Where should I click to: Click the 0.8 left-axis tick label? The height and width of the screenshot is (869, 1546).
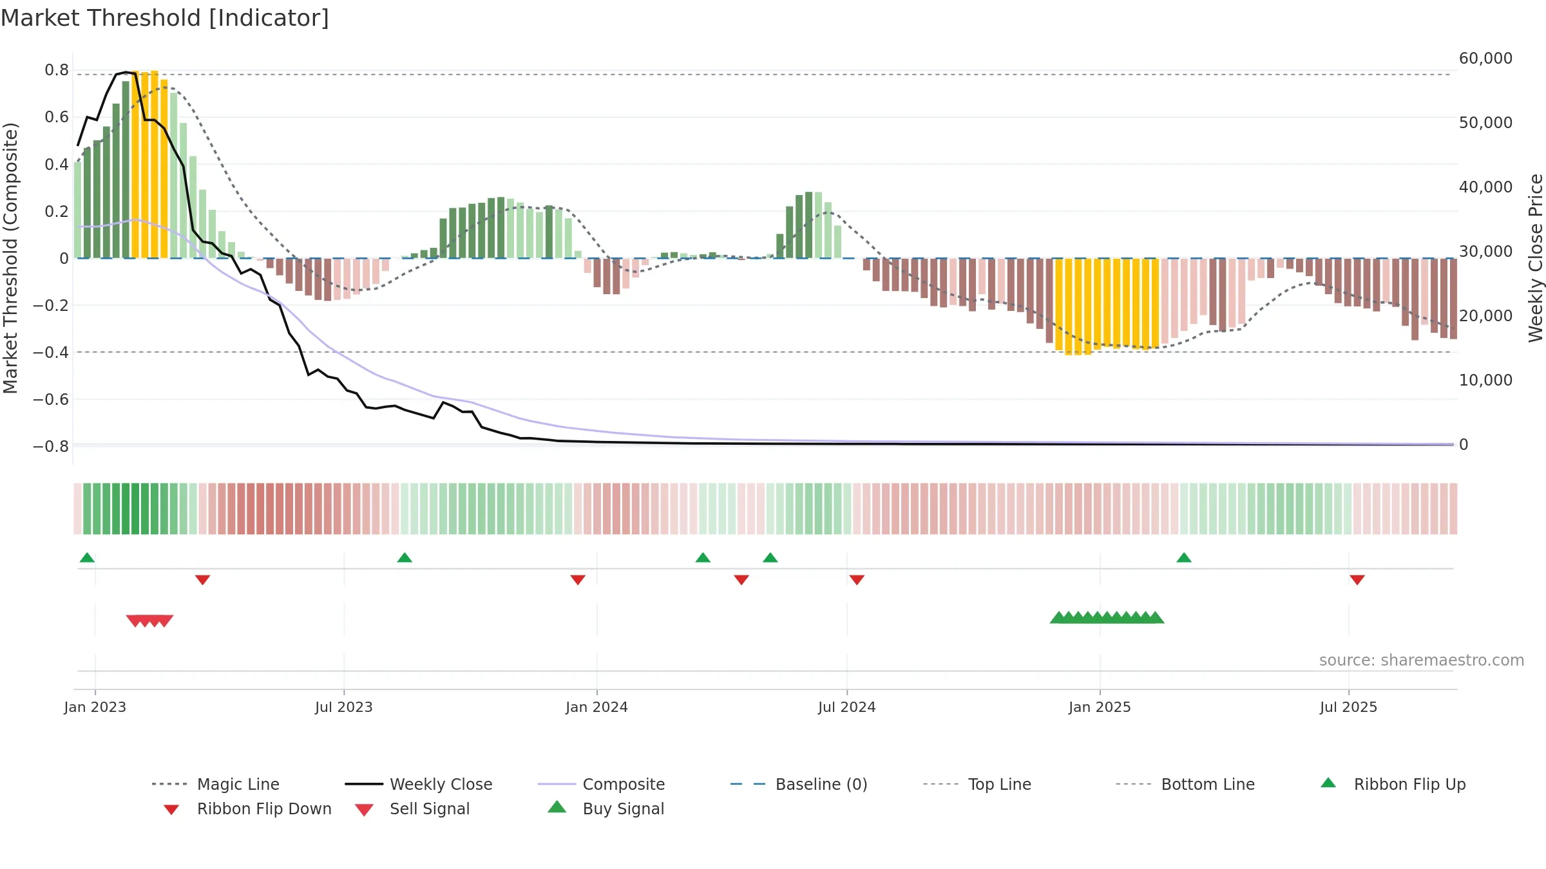57,70
